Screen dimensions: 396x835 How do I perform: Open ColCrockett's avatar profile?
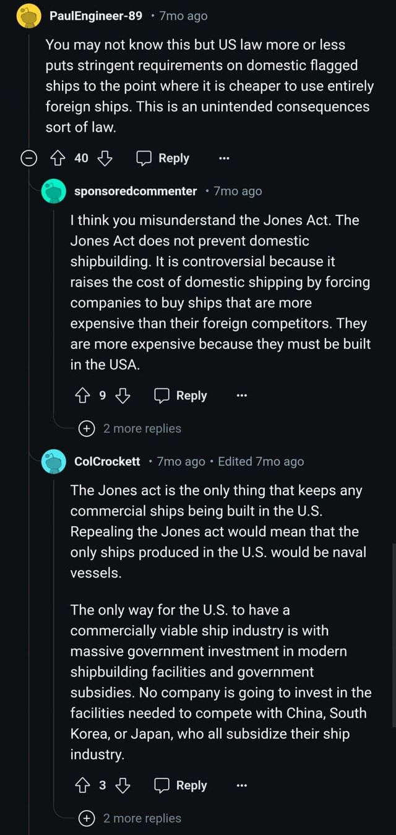click(53, 462)
